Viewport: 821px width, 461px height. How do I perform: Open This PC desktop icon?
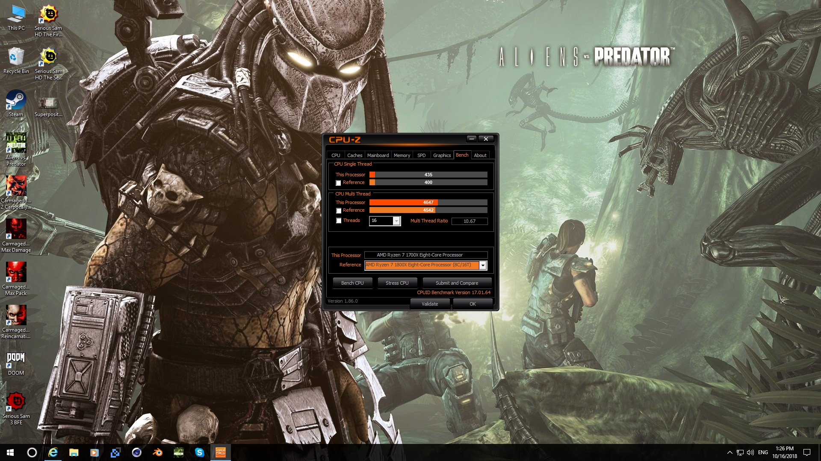click(x=16, y=18)
